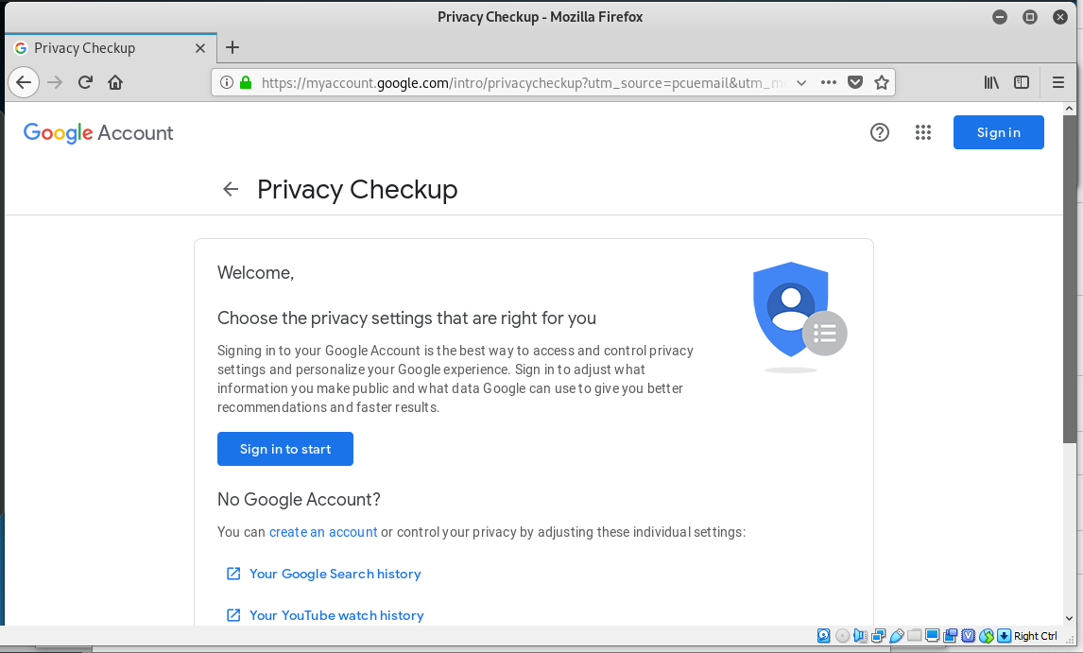The height and width of the screenshot is (653, 1083).
Task: Bookmark this page with the star
Action: (x=882, y=82)
